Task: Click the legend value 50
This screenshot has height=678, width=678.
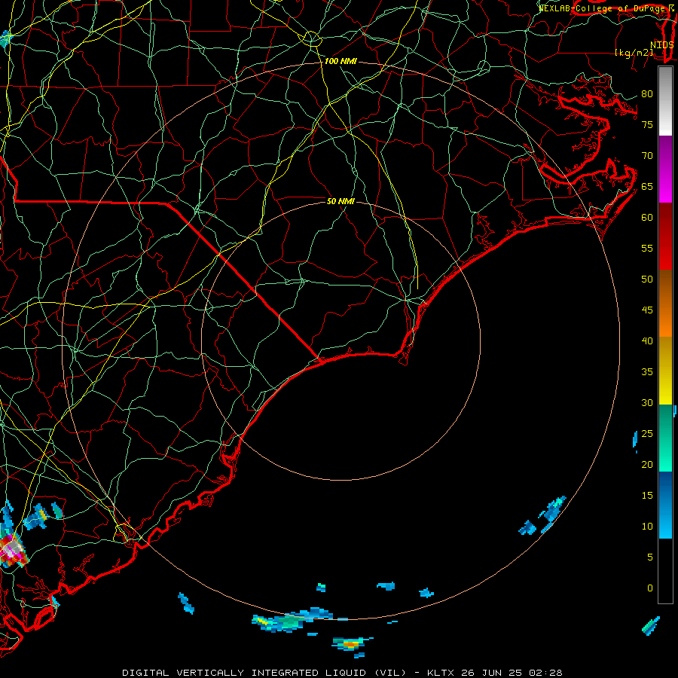Action: (x=647, y=279)
